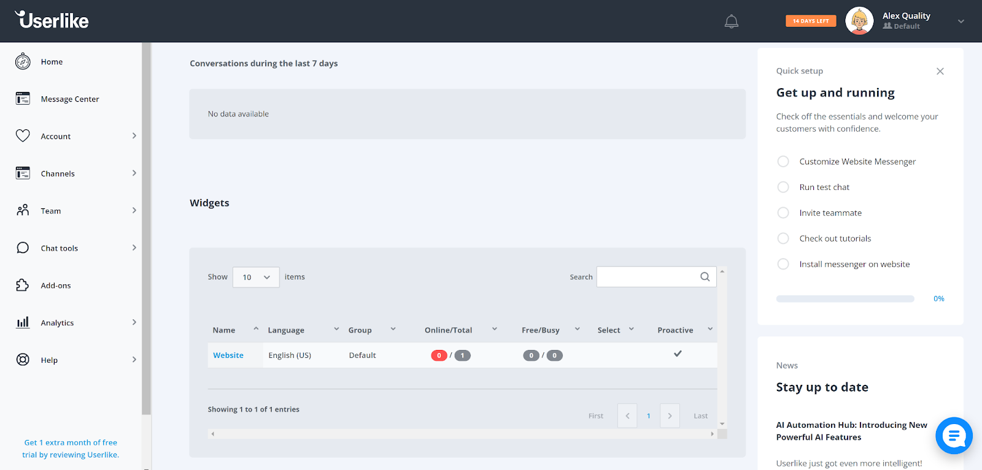Screen dimensions: 982x470
Task: Click the notification bell icon
Action: [x=731, y=21]
